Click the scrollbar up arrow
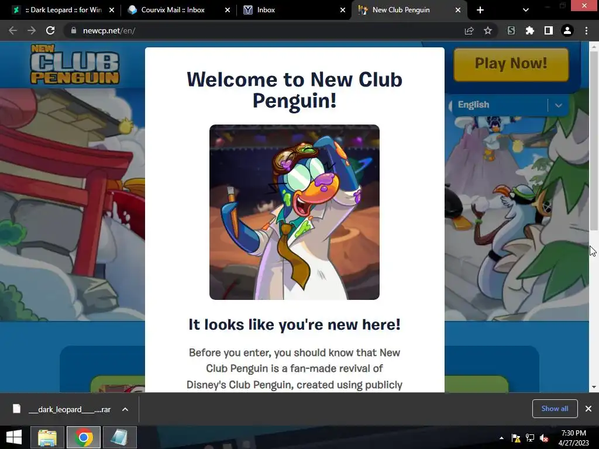The height and width of the screenshot is (449, 599). pyautogui.click(x=594, y=47)
